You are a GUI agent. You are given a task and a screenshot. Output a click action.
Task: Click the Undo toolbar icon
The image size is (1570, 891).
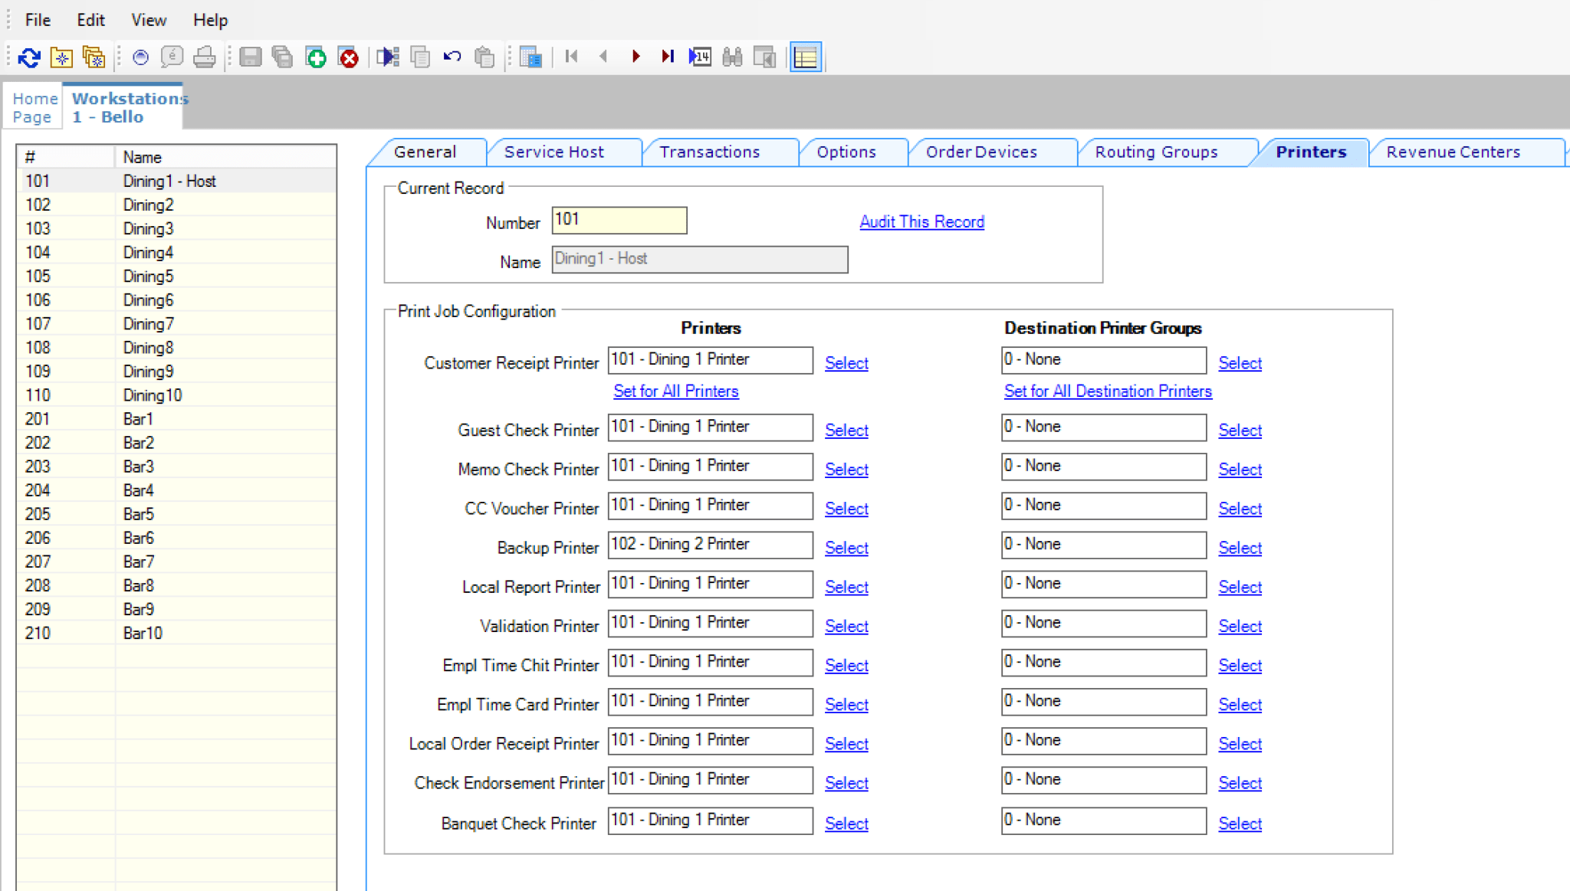pyautogui.click(x=452, y=56)
